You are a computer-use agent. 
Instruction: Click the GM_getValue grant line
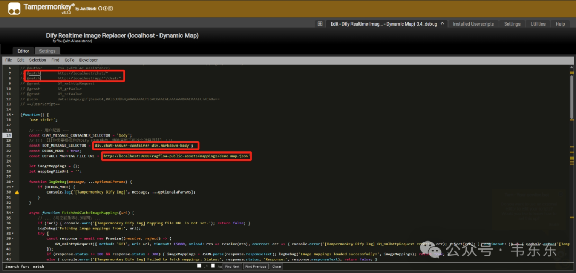(51, 89)
